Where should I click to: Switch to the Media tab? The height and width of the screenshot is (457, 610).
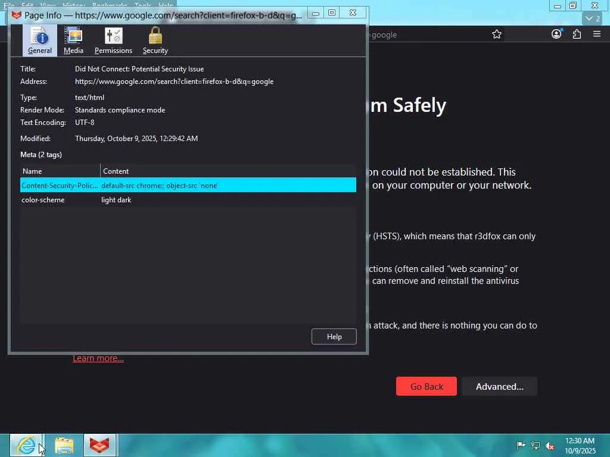(73, 40)
